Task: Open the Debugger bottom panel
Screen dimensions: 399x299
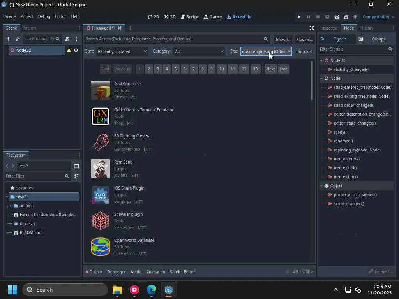Action: tap(116, 272)
